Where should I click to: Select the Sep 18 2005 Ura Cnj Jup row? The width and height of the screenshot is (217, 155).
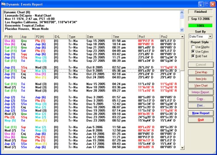point(92,44)
